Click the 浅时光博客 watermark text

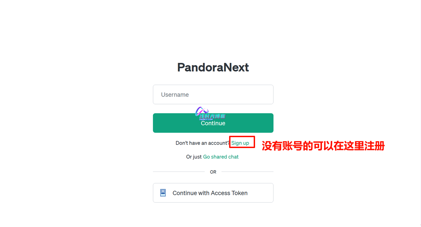(x=212, y=116)
